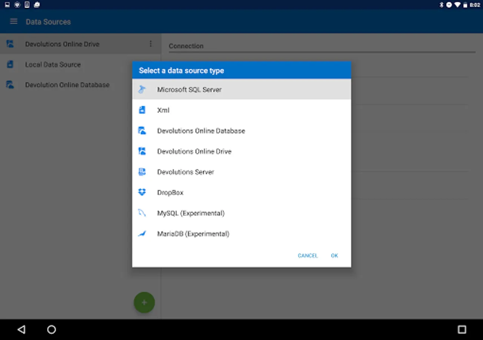Screen dimensions: 483x340
Task: Tap the Android home button
Action: 51,329
